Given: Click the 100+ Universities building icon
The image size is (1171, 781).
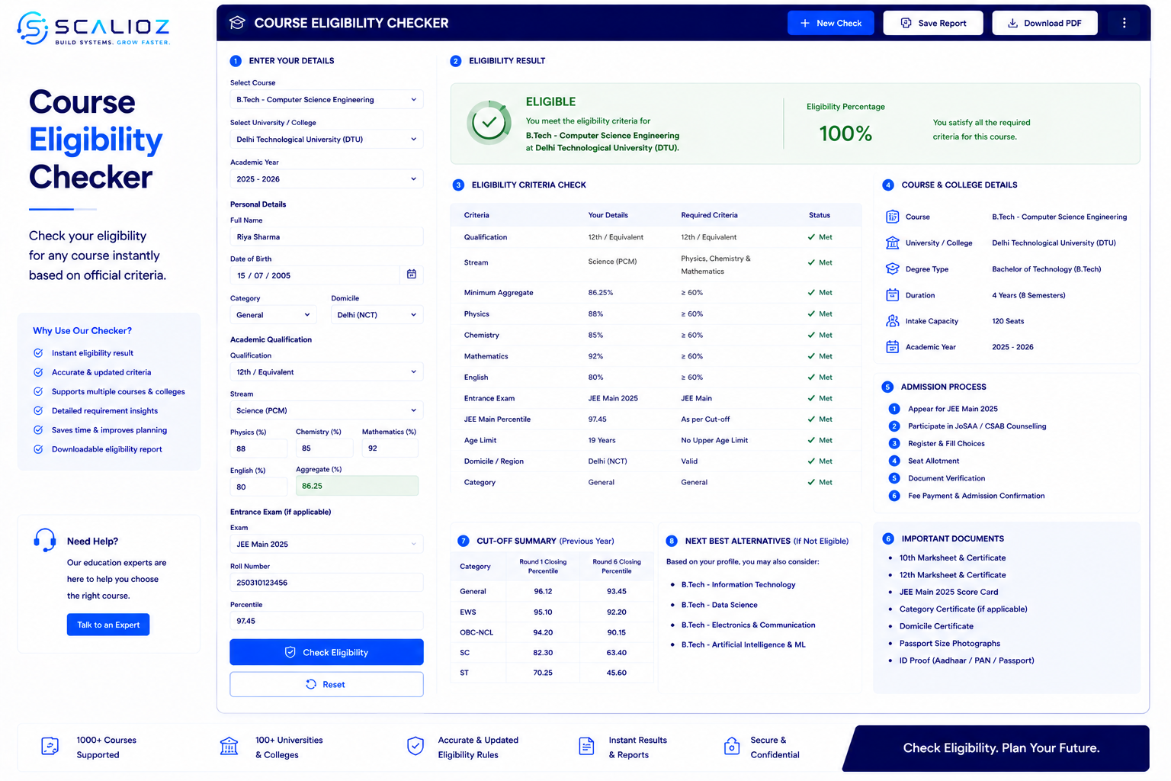Looking at the screenshot, I should (x=229, y=747).
